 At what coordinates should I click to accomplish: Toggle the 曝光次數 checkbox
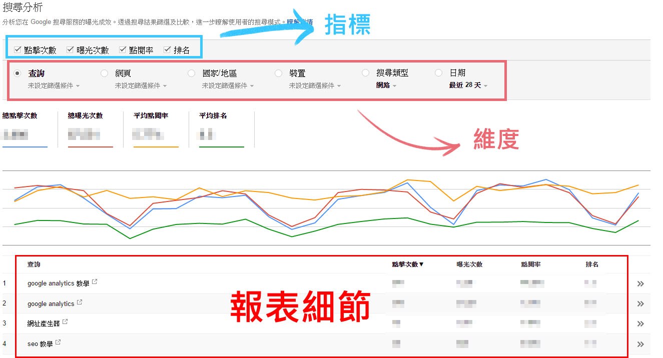coord(70,49)
